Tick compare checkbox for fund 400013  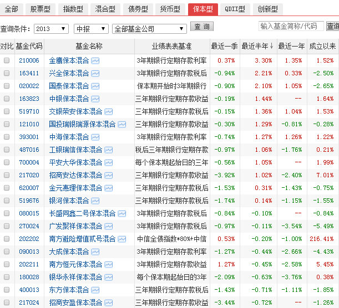pyautogui.click(x=7, y=289)
